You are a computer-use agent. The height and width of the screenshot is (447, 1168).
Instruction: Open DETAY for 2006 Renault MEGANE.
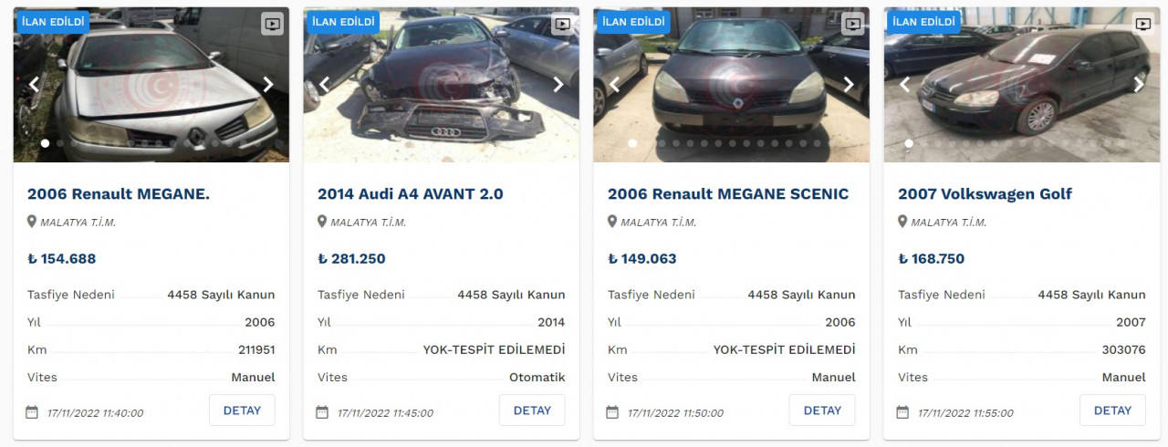point(242,411)
